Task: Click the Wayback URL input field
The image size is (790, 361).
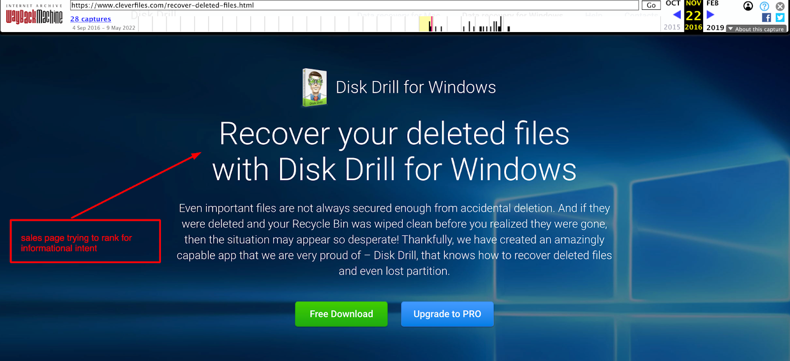Action: (355, 5)
